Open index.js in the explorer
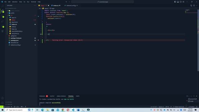The image size is (199, 112). pyautogui.click(x=14, y=27)
